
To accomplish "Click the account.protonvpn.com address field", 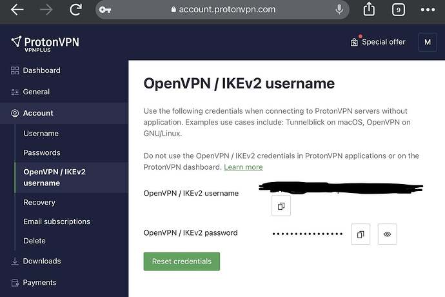I will click(222, 10).
